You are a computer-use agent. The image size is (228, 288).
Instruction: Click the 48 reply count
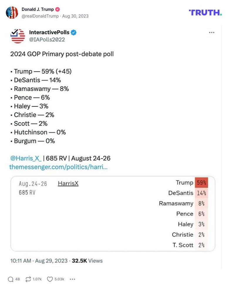click(x=18, y=279)
